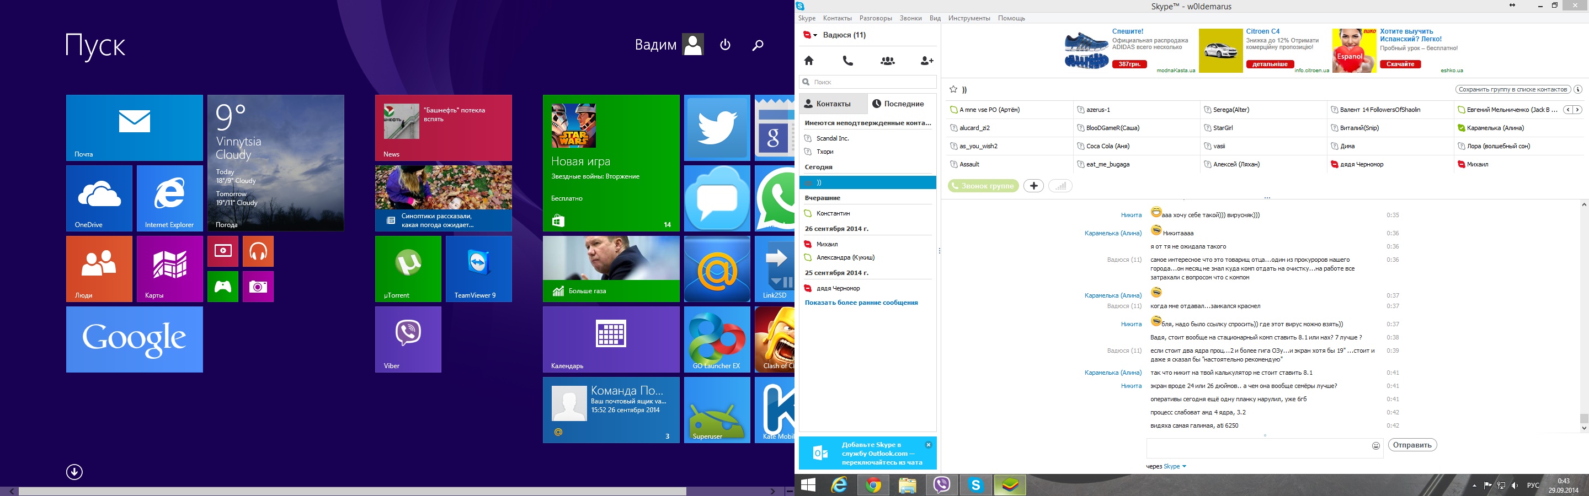This screenshot has width=1589, height=496.
Task: Click the 'Скачайте' button in Spanish ad
Action: click(x=1400, y=64)
